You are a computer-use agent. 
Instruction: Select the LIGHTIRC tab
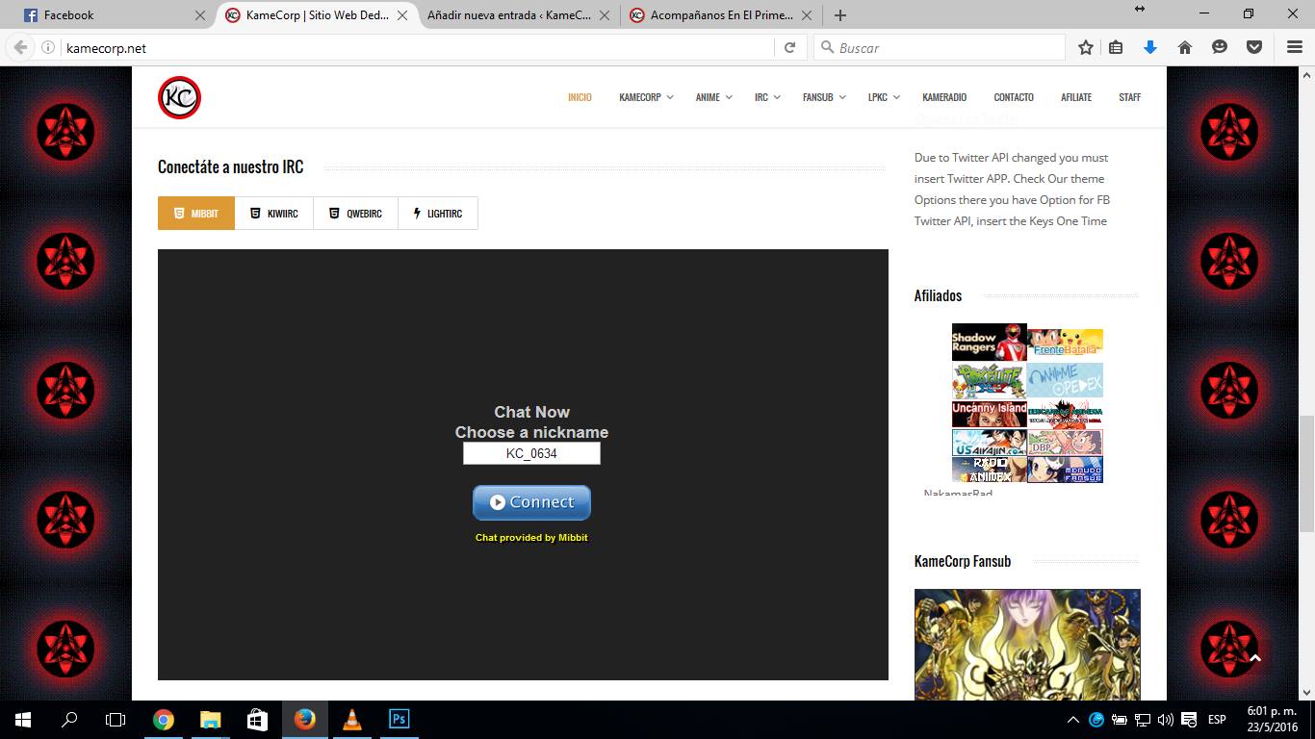[438, 214]
